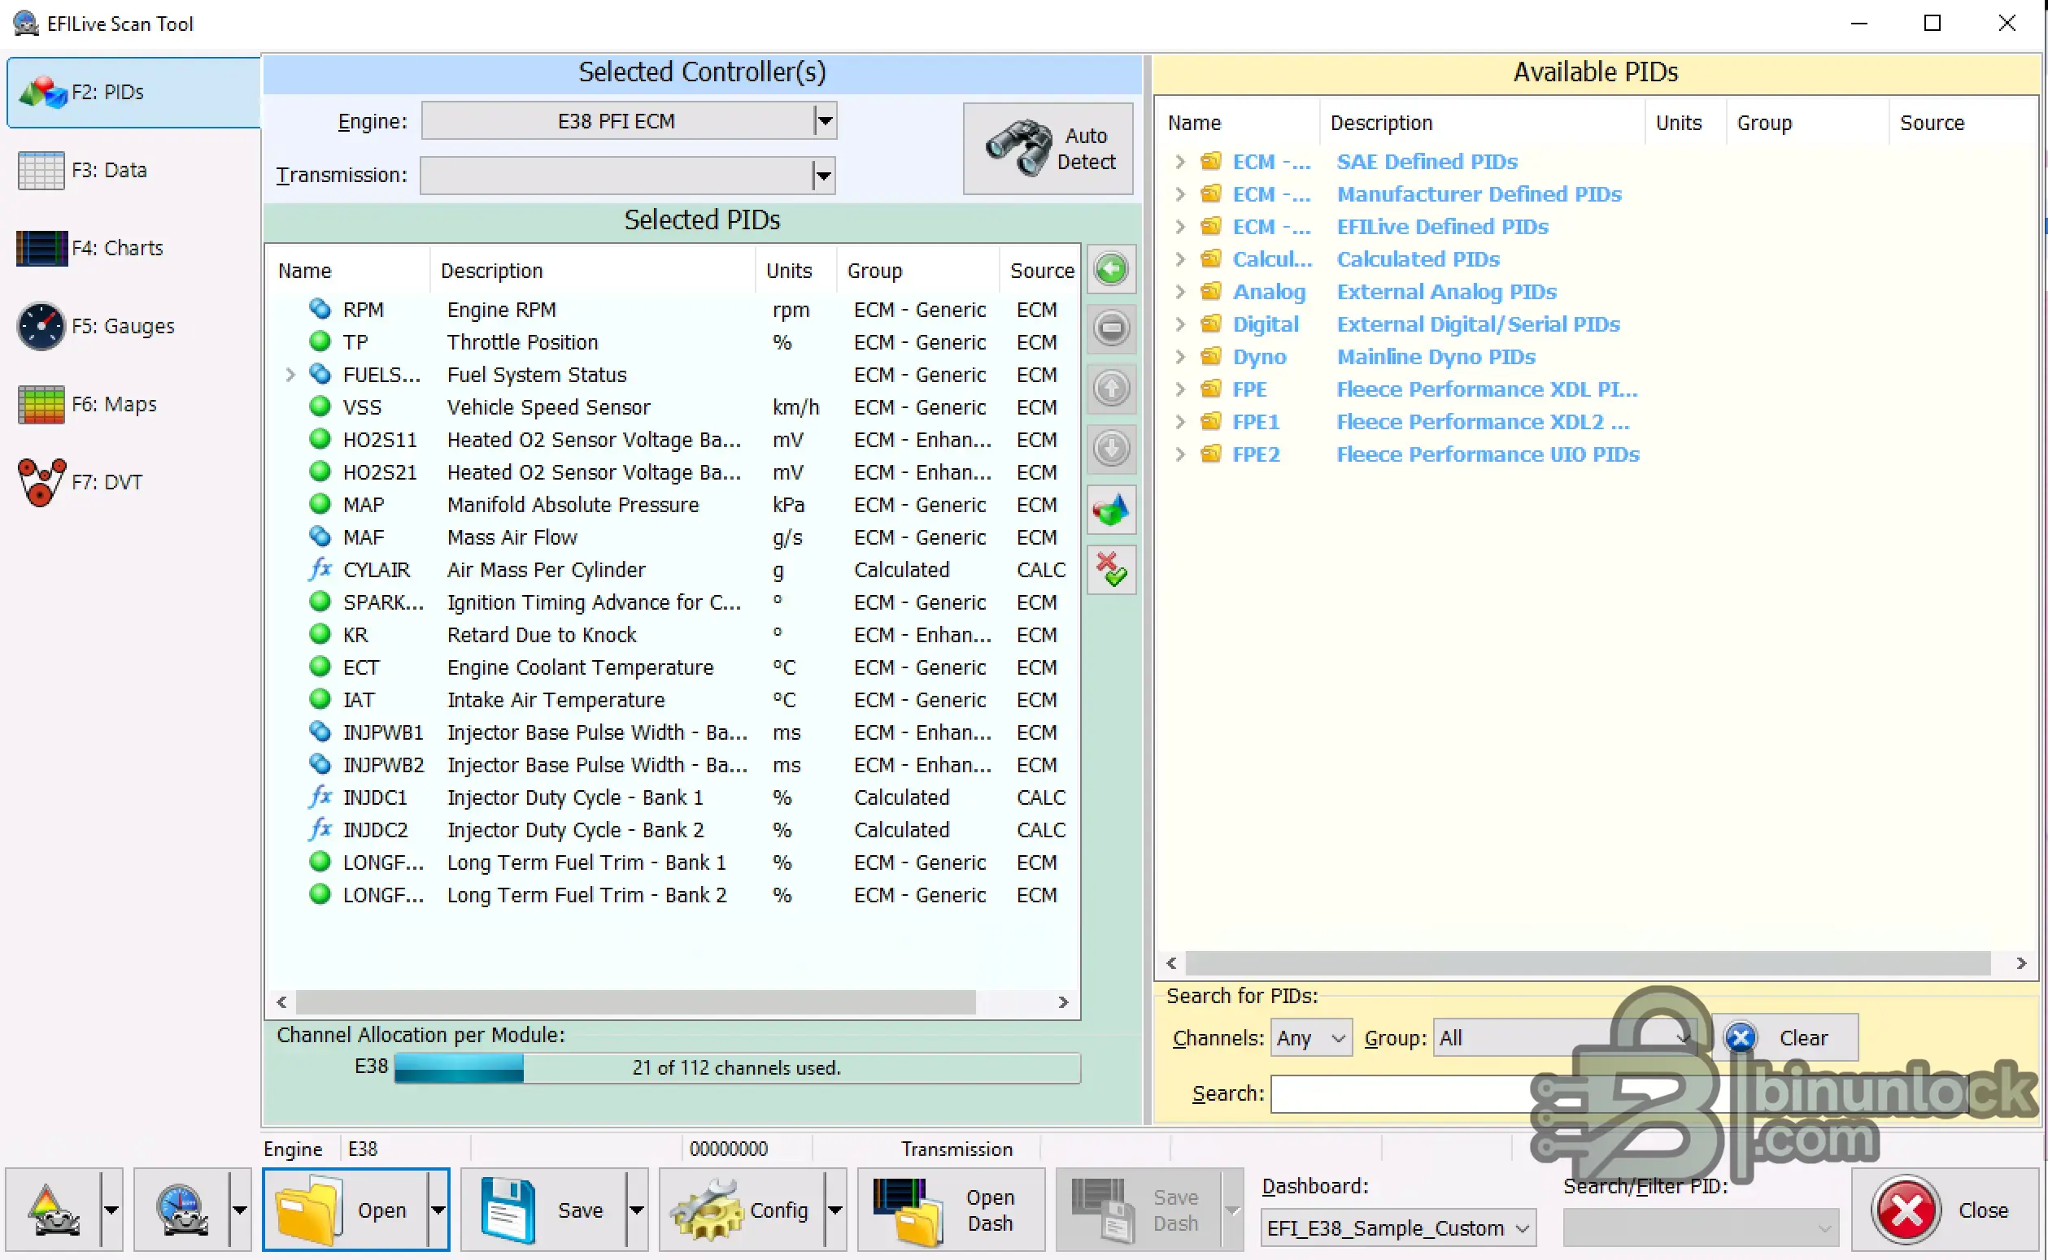Expand the Manufacturer Defined PIDs group
This screenshot has width=2048, height=1260.
point(1179,194)
